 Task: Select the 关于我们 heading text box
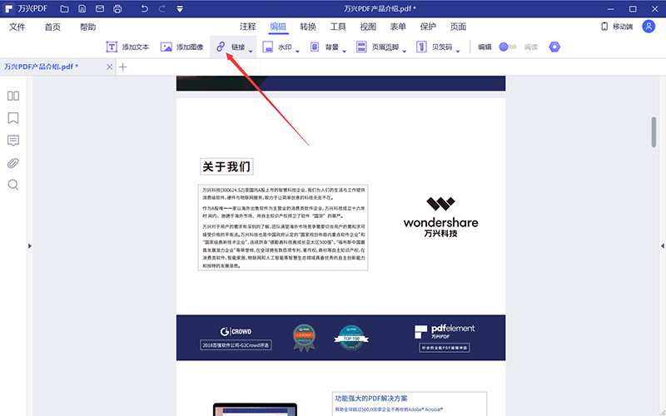coord(226,166)
